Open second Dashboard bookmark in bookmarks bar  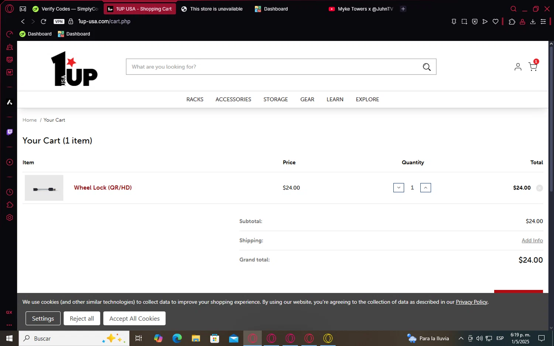[74, 34]
